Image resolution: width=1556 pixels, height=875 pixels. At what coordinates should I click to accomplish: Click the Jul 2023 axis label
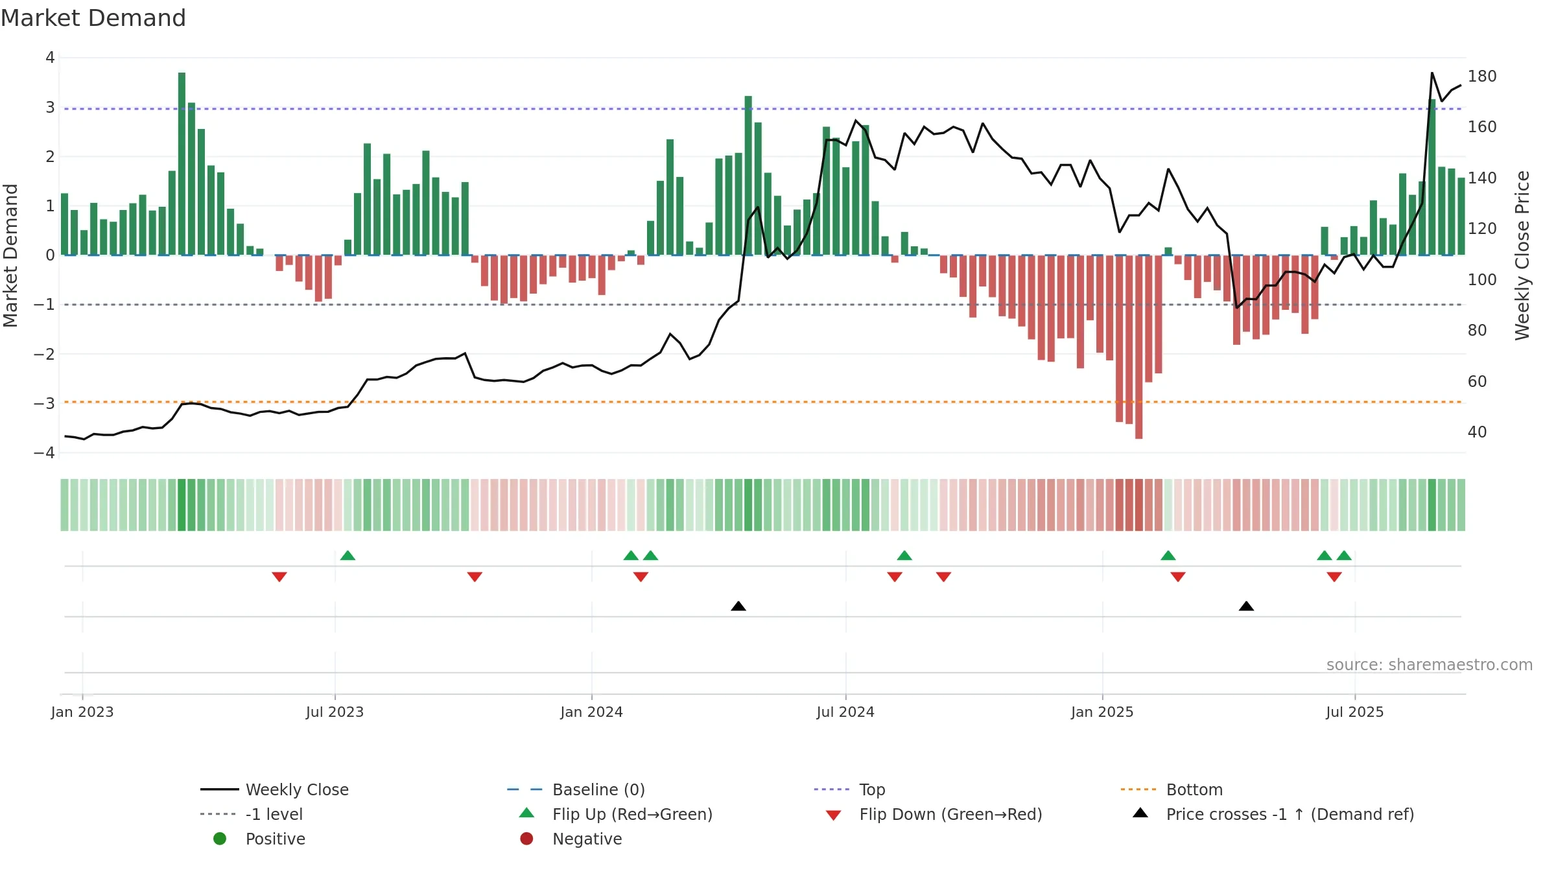pyautogui.click(x=335, y=712)
